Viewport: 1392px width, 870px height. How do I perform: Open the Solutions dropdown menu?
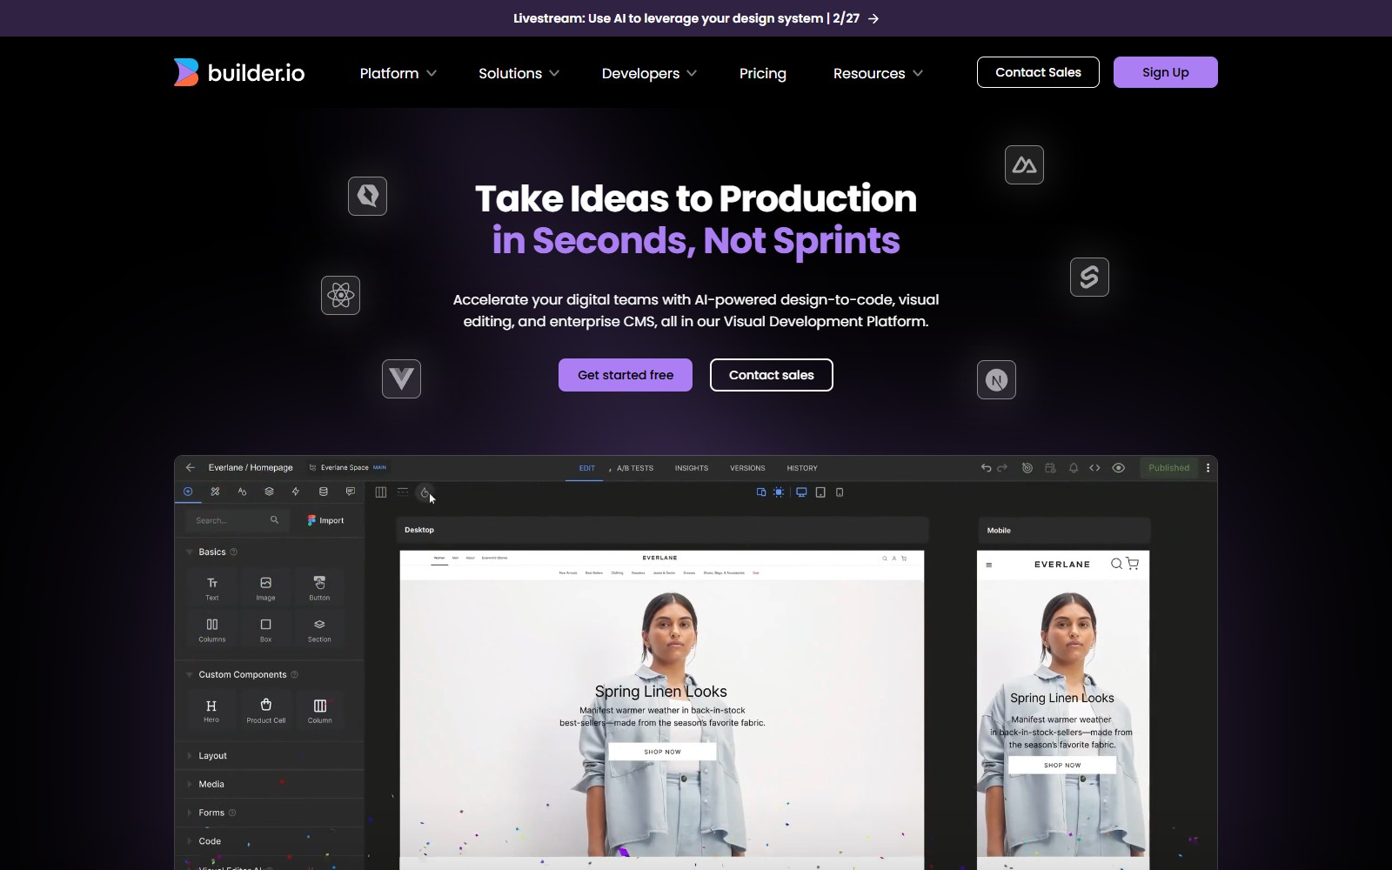(x=519, y=73)
